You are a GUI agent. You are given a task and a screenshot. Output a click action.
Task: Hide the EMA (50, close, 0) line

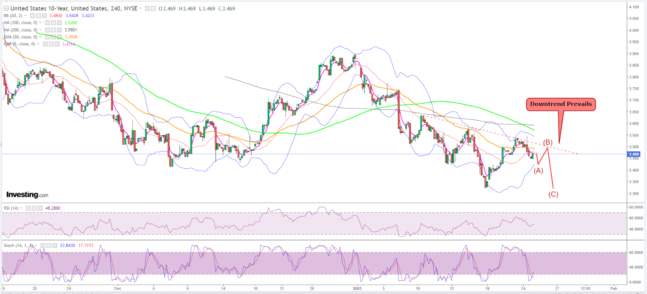pyautogui.click(x=47, y=37)
